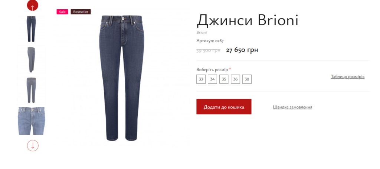Open the Brioni brand link under title

(x=202, y=32)
